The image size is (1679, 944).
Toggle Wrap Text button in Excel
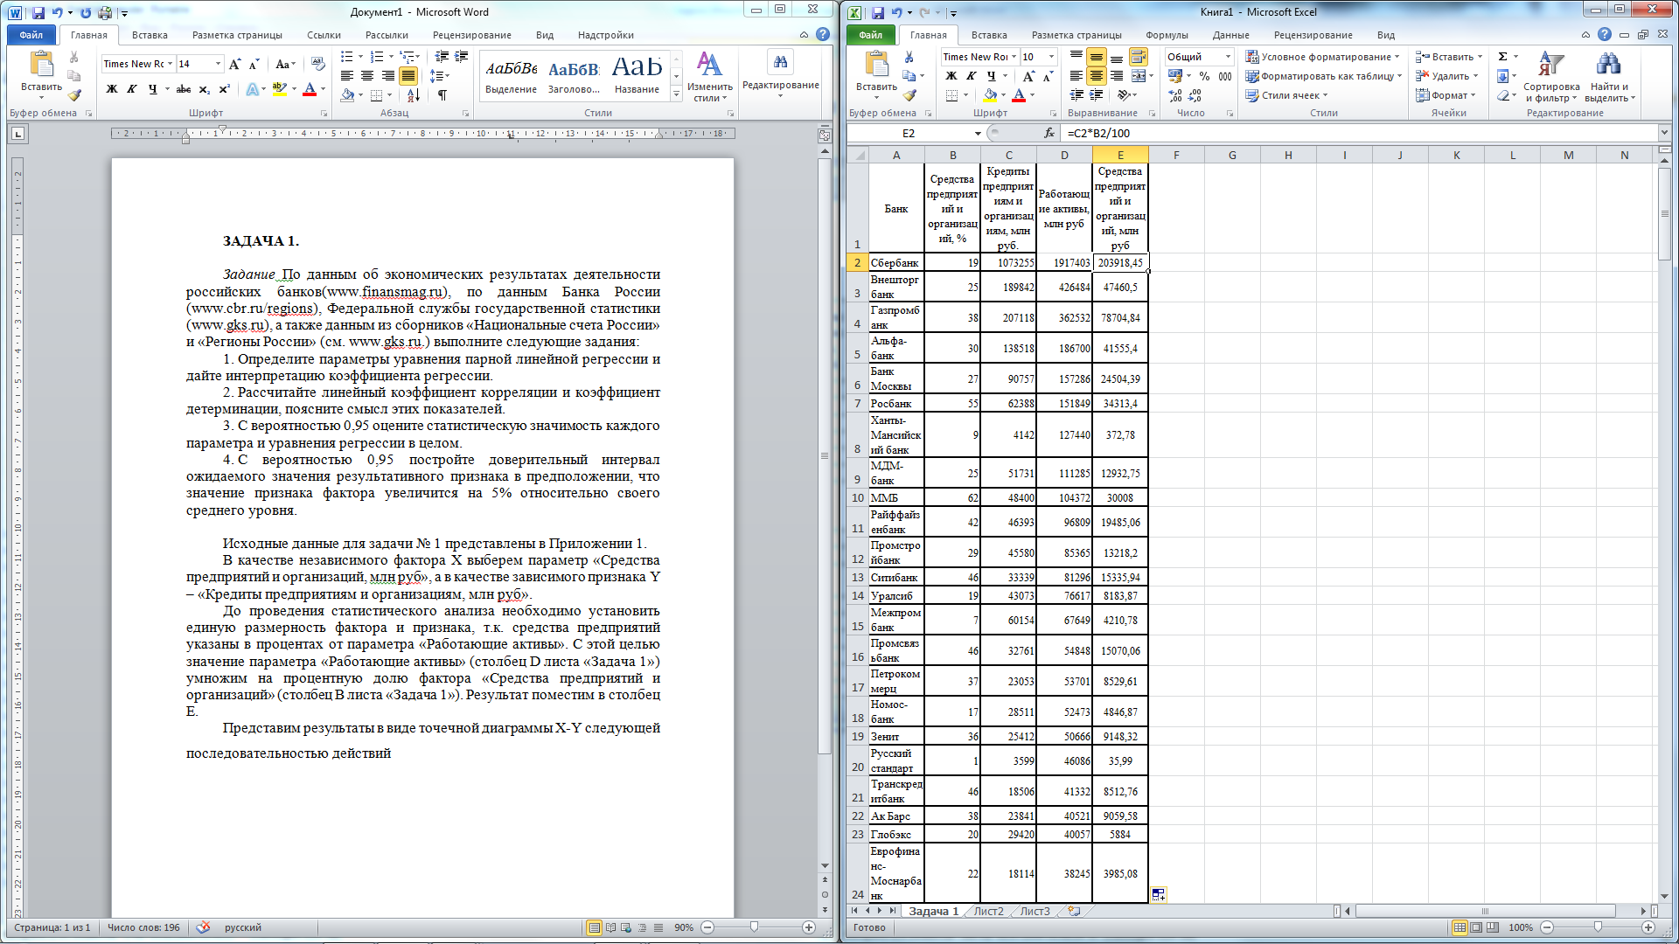coord(1138,57)
